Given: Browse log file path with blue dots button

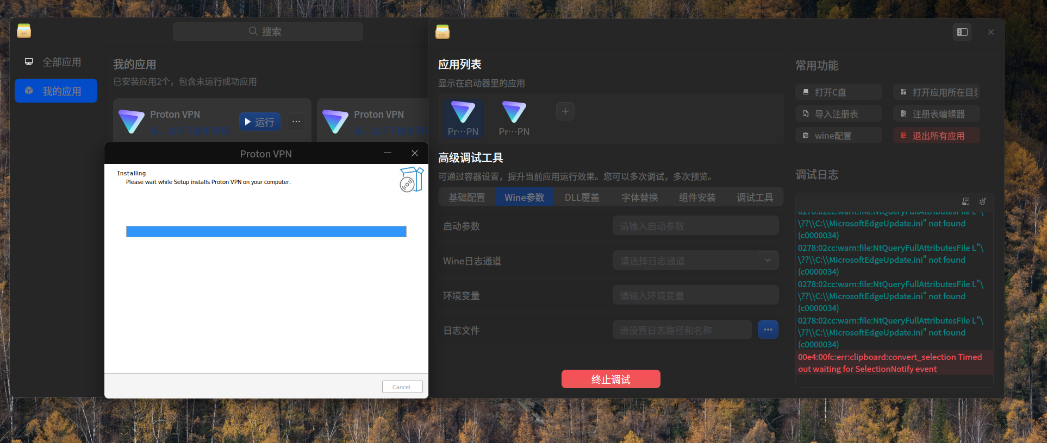Looking at the screenshot, I should (x=768, y=330).
